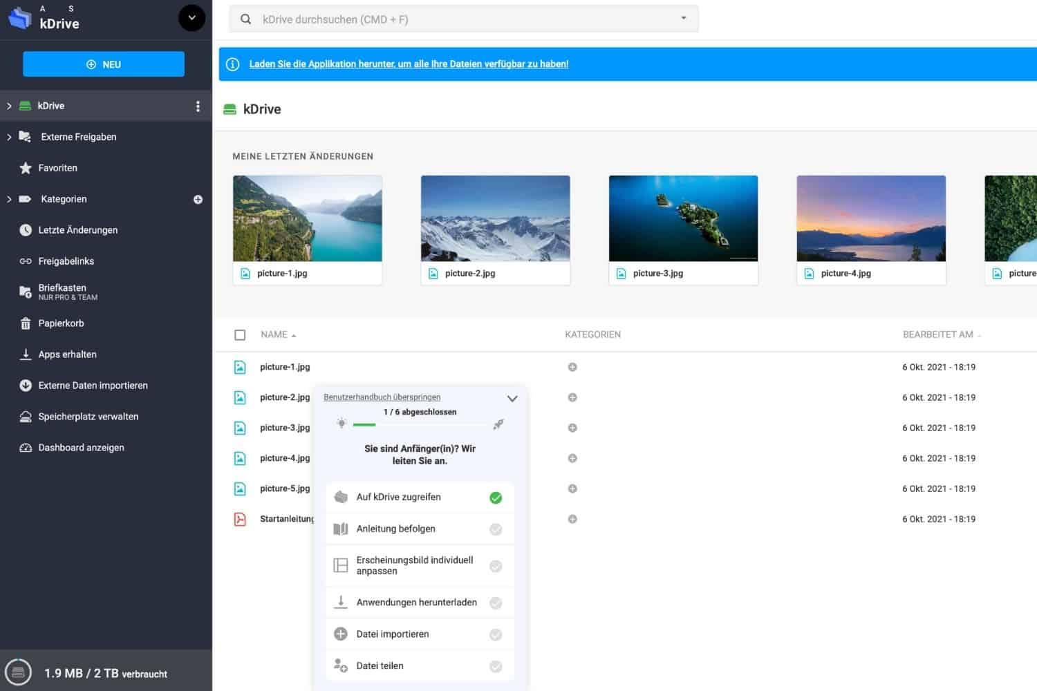1037x691 pixels.
Task: Select Erscheinungsbild individuell anpassen guide step
Action: click(420, 566)
